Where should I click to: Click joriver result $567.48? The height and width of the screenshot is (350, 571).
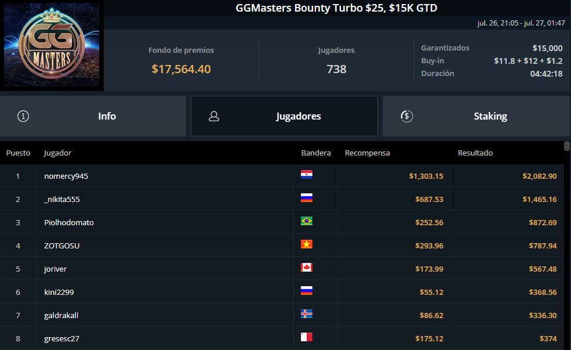[543, 269]
